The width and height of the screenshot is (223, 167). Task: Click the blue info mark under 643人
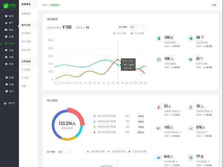(x=177, y=161)
